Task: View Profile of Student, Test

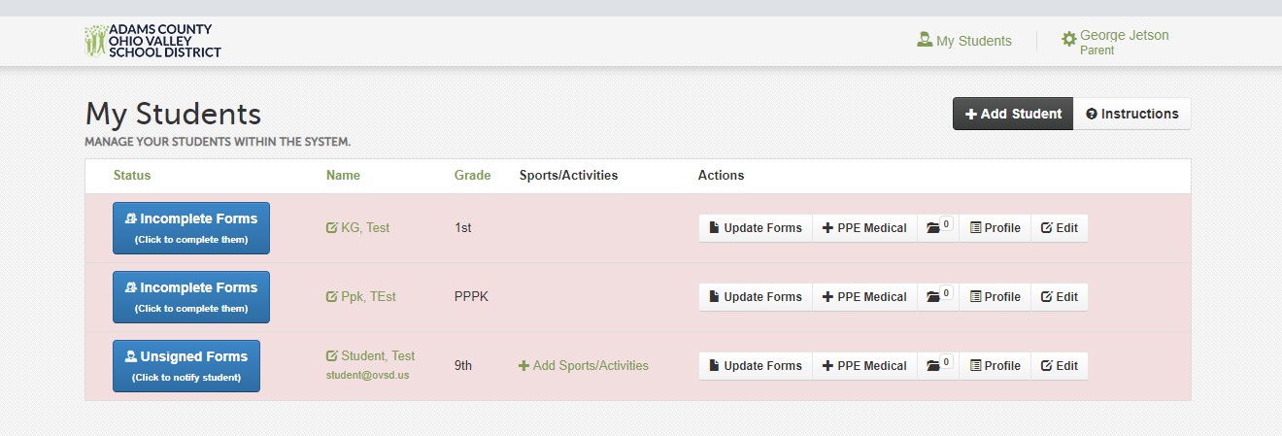Action: click(x=995, y=365)
